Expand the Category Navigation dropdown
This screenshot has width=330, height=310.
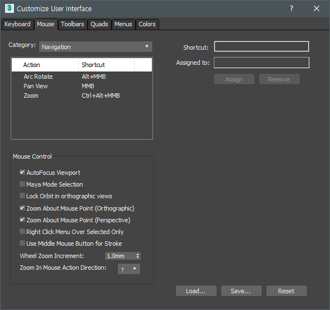tap(95, 47)
